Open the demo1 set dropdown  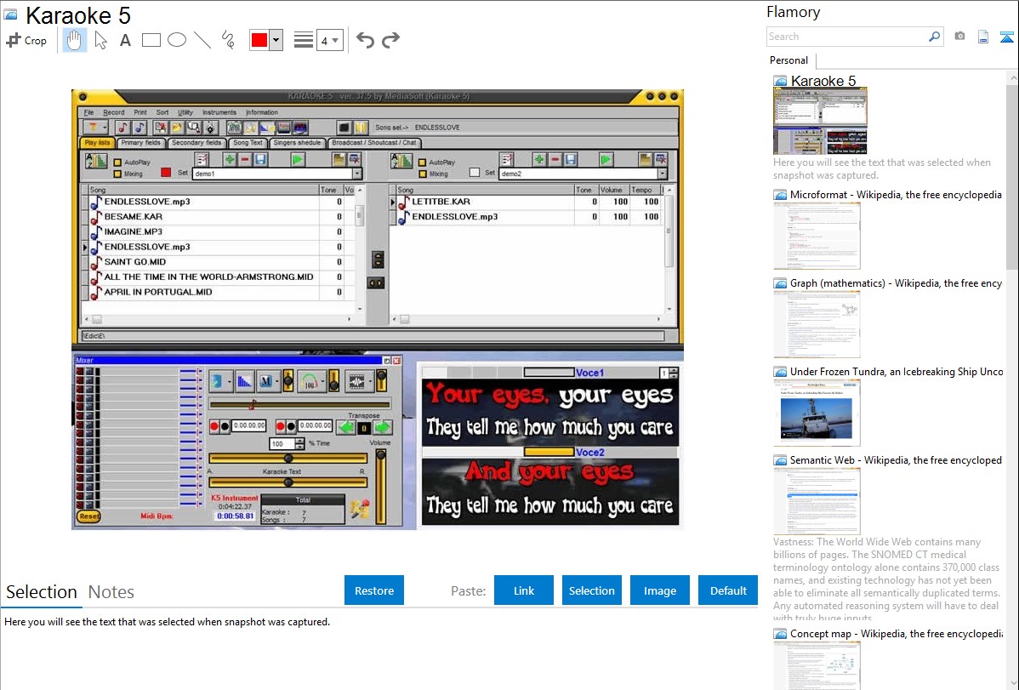pyautogui.click(x=357, y=174)
